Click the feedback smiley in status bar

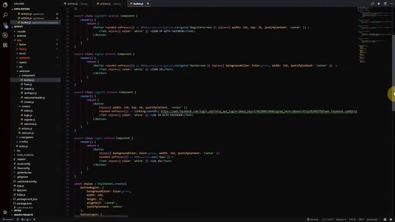coord(385,220)
